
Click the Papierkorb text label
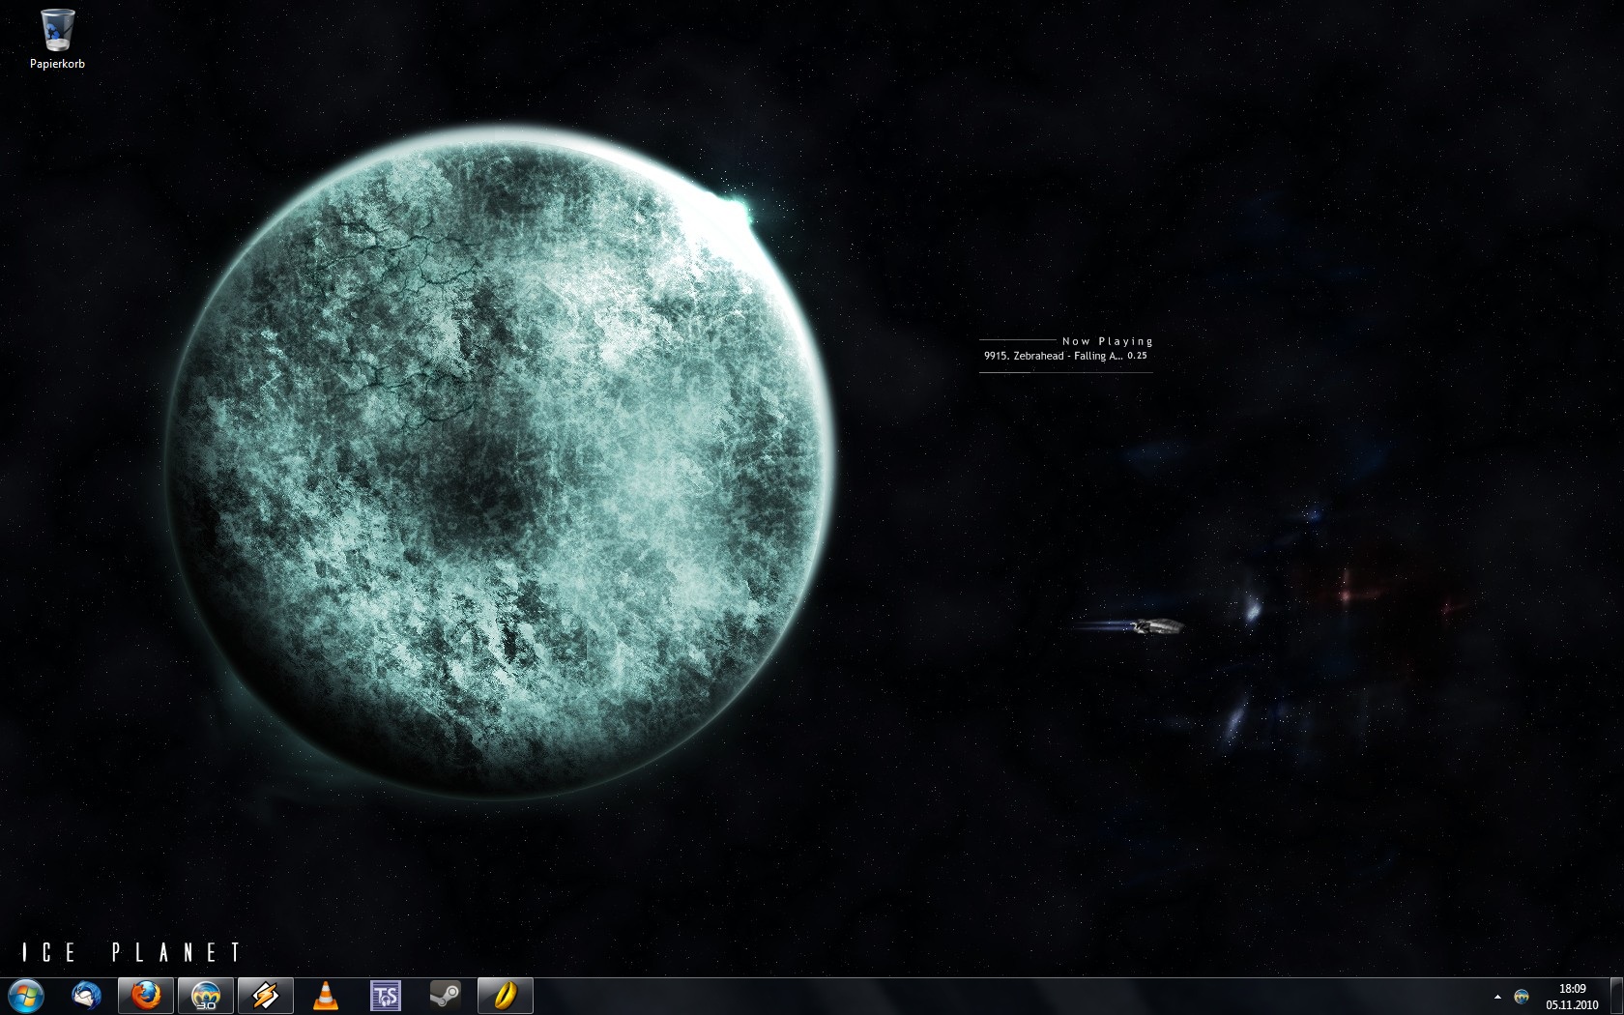point(57,64)
